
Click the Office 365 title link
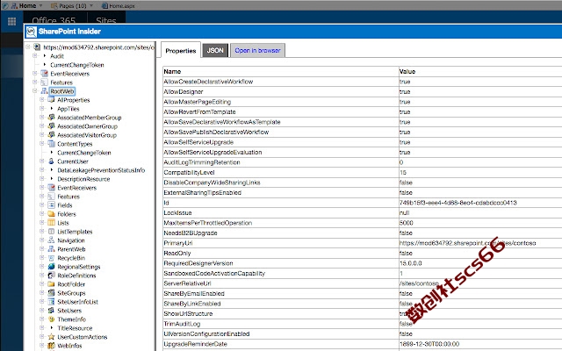(54, 20)
